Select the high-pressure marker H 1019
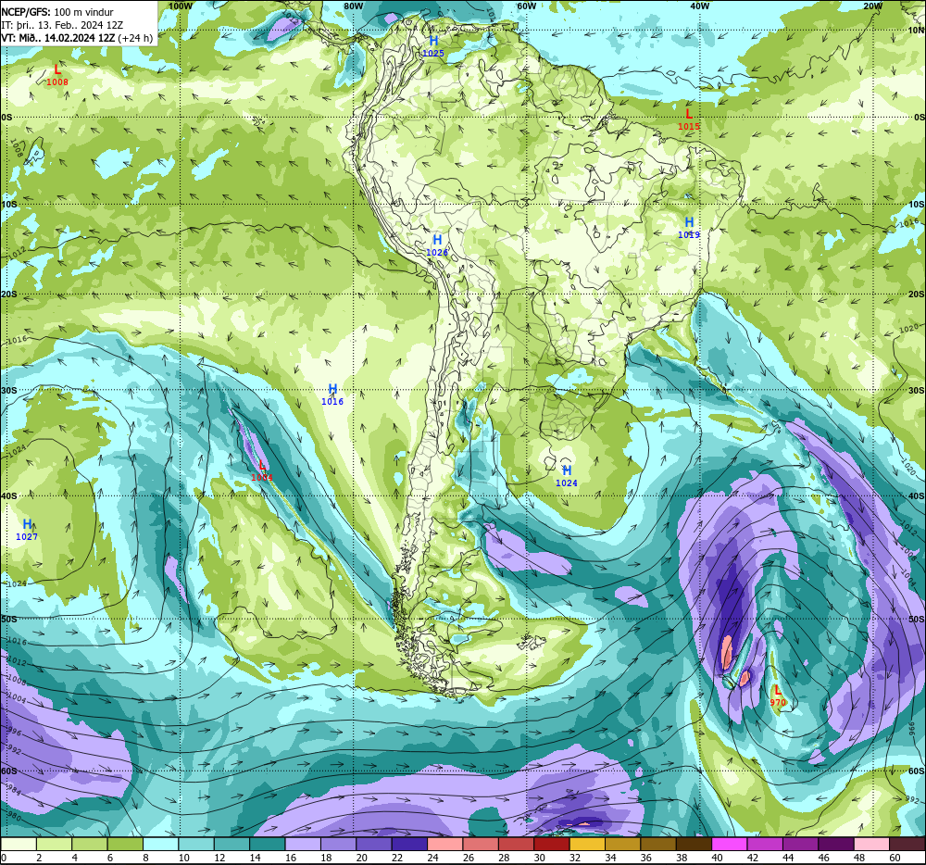The height and width of the screenshot is (865, 926). (x=689, y=228)
